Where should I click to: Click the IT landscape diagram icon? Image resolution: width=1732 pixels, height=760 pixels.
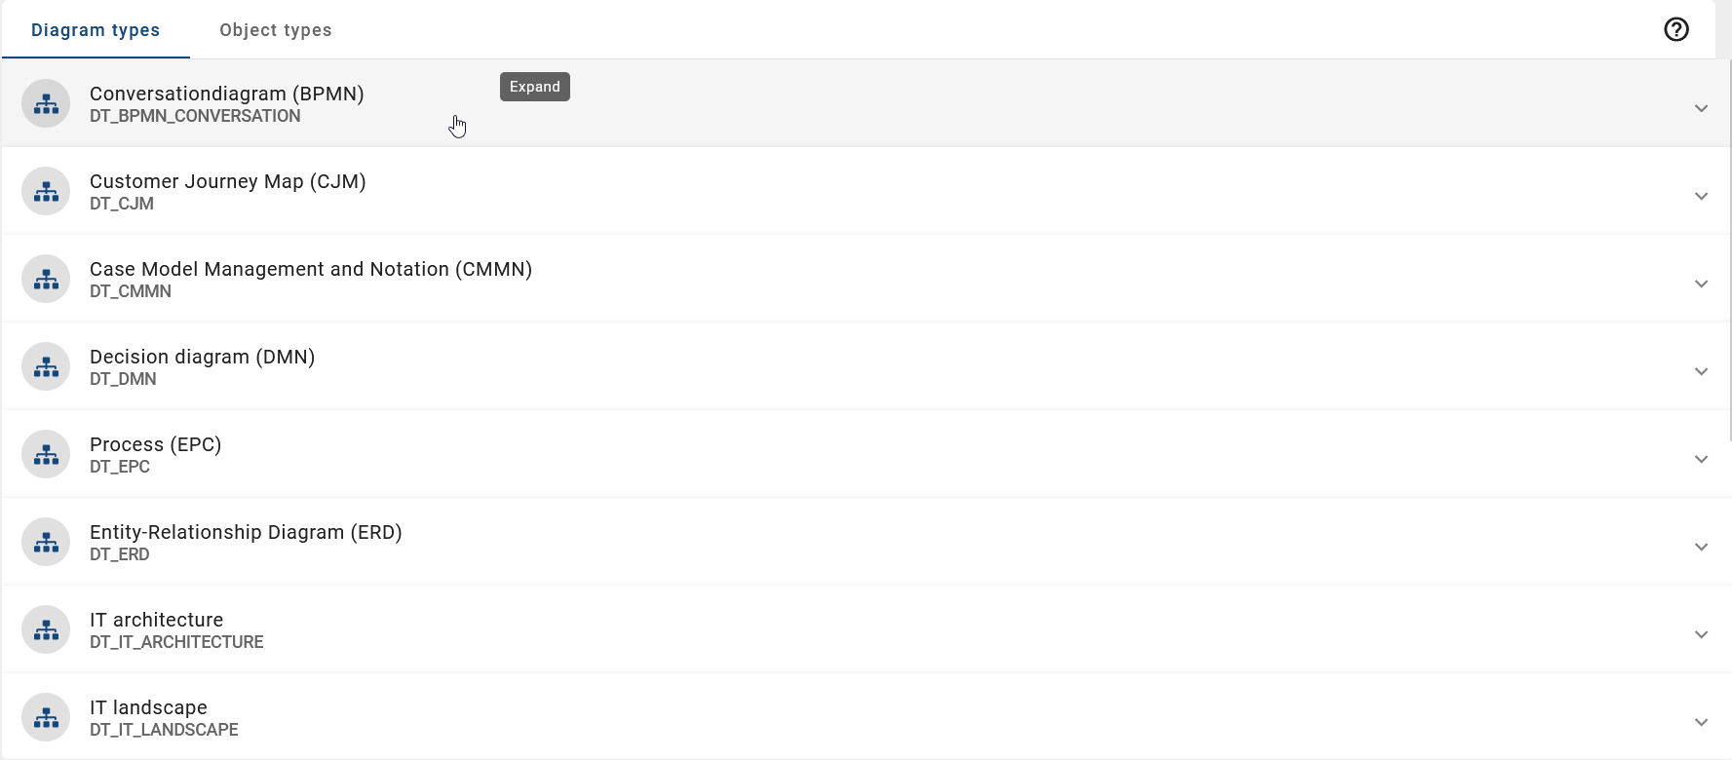[x=45, y=717]
